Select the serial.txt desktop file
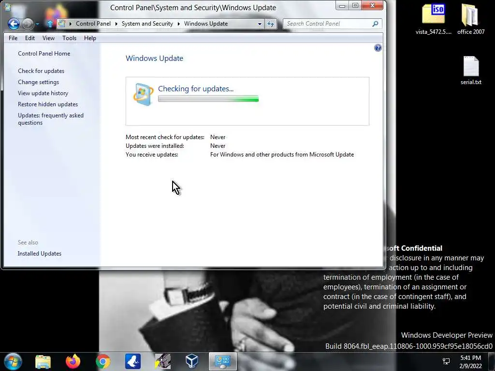 click(x=471, y=71)
